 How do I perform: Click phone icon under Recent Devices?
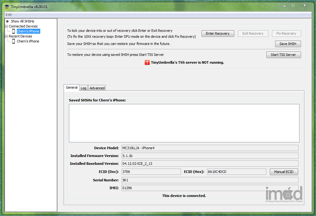click(x=13, y=41)
